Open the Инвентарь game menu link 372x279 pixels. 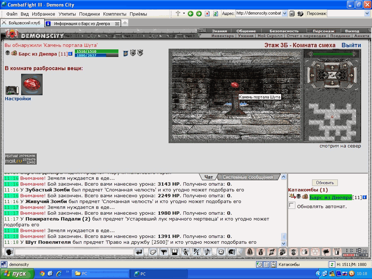(223, 36)
